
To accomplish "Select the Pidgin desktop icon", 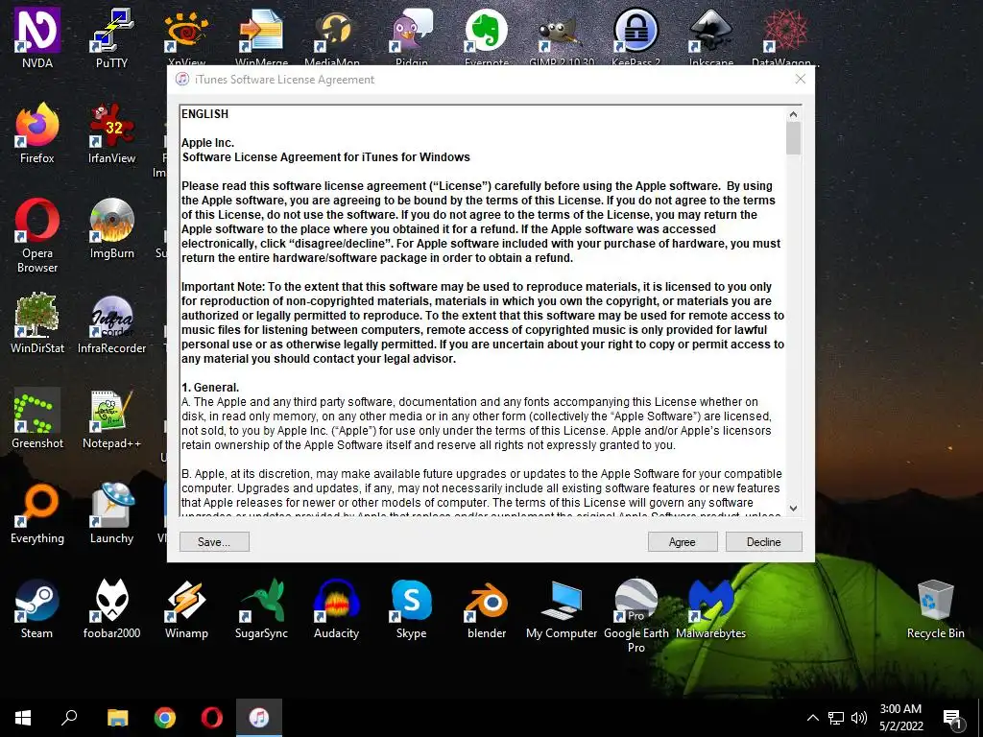I will coord(411,37).
